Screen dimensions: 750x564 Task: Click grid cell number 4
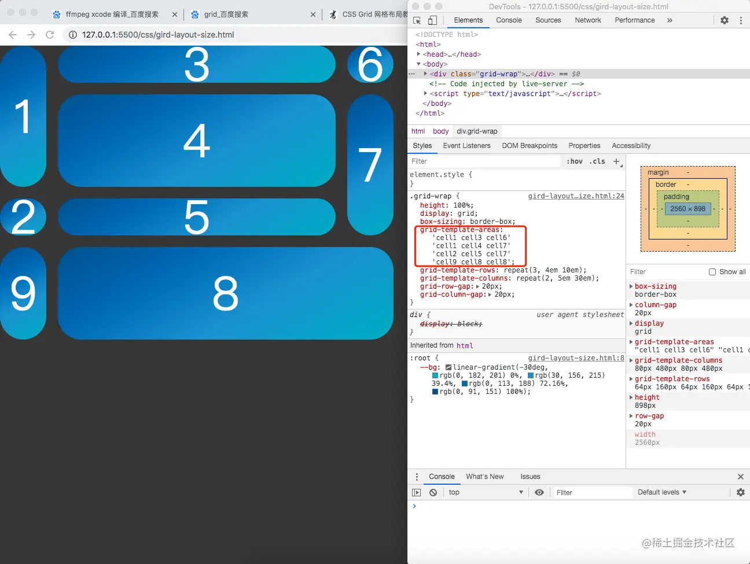[x=197, y=141]
